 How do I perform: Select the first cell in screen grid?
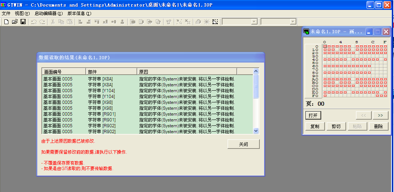tap(324, 46)
